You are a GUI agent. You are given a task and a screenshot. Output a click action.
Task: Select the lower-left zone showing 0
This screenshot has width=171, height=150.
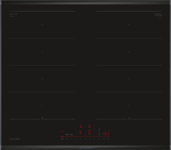81,132
